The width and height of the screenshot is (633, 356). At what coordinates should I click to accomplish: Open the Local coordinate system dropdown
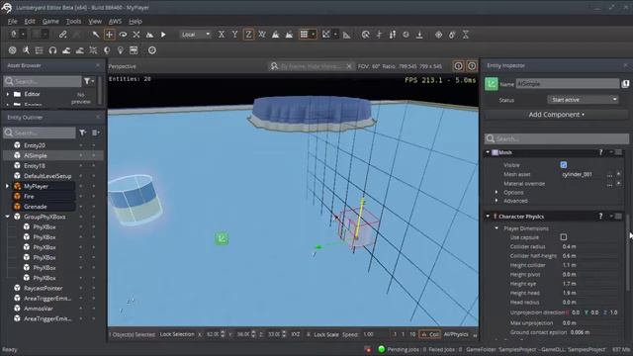tap(196, 35)
